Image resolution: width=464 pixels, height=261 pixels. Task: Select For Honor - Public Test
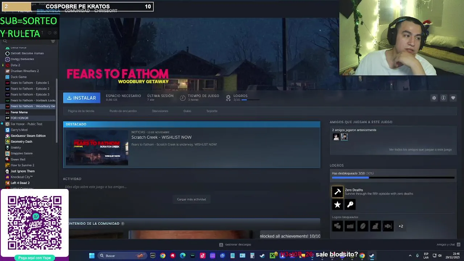point(26,124)
